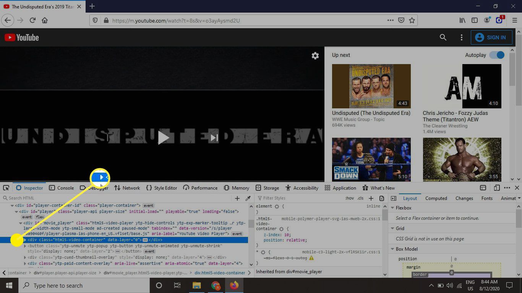This screenshot has height=293, width=522.
Task: Collapse the player-container-id div node
Action: point(12,206)
